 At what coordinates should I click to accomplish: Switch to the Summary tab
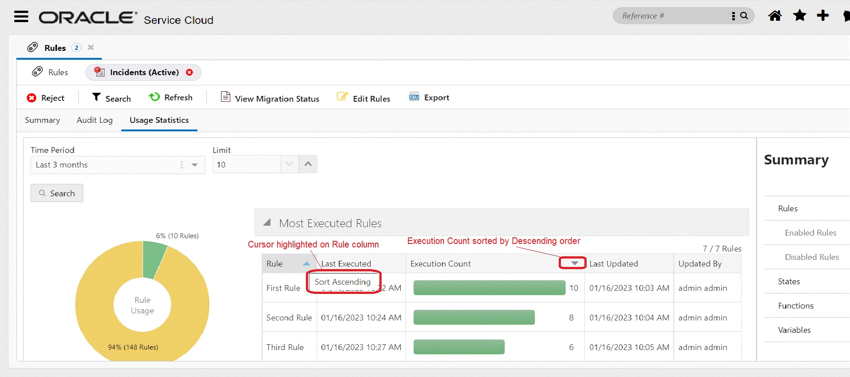[42, 120]
